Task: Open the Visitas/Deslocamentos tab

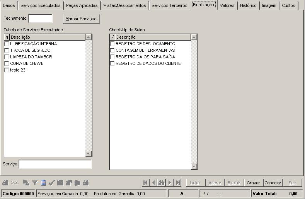Action: (124, 5)
